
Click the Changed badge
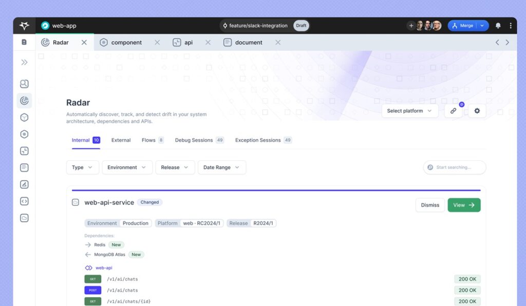[x=149, y=202]
